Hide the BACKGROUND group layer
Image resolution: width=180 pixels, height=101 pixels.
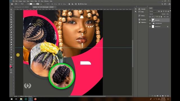(x=150, y=23)
